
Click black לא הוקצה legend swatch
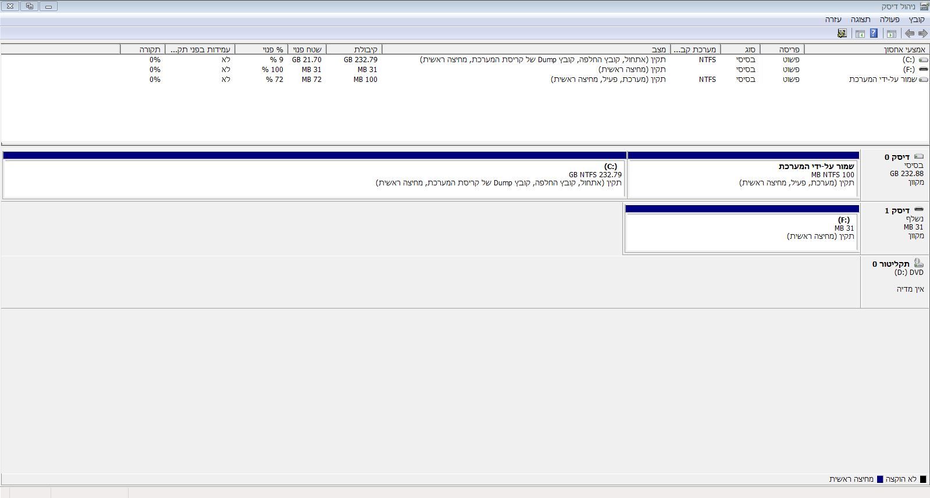click(x=922, y=479)
